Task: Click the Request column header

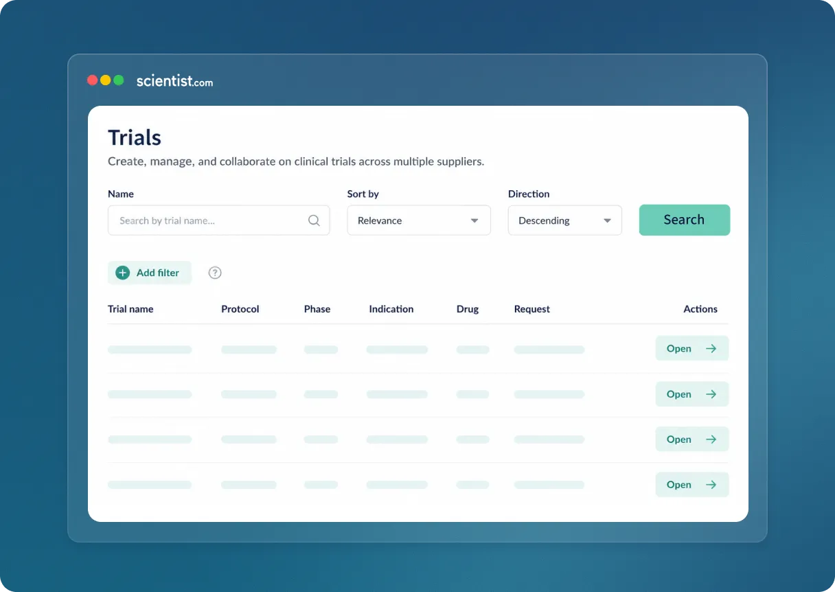Action: 532,309
